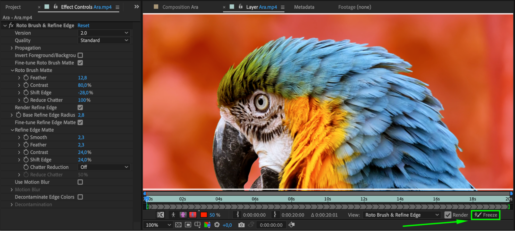Open the Quality Standard dropdown

click(104, 40)
